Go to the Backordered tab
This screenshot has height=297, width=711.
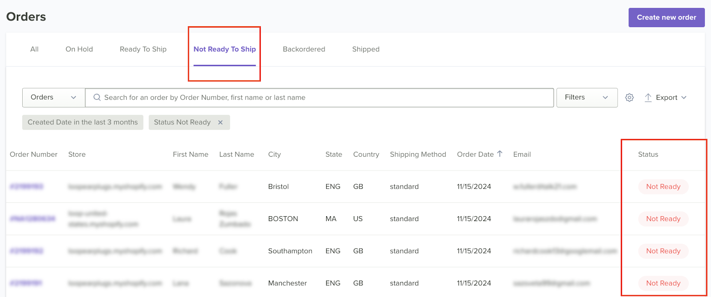coord(304,49)
